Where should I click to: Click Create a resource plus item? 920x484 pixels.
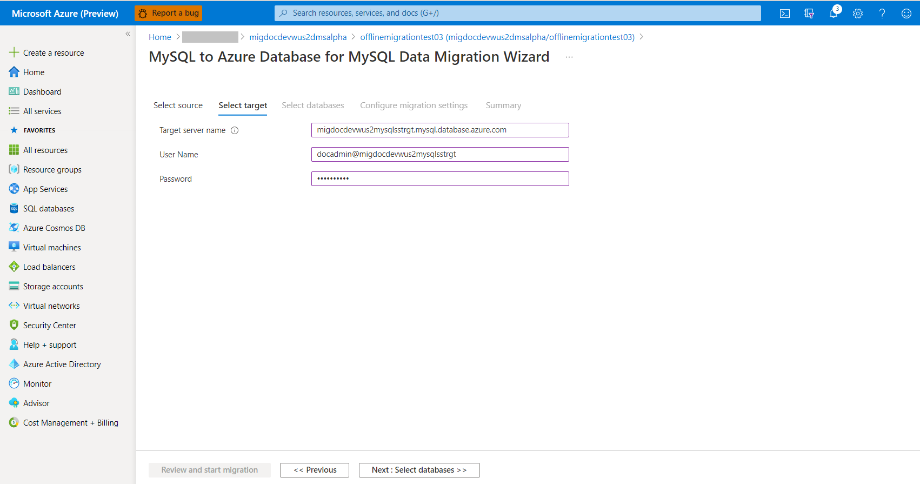point(47,53)
